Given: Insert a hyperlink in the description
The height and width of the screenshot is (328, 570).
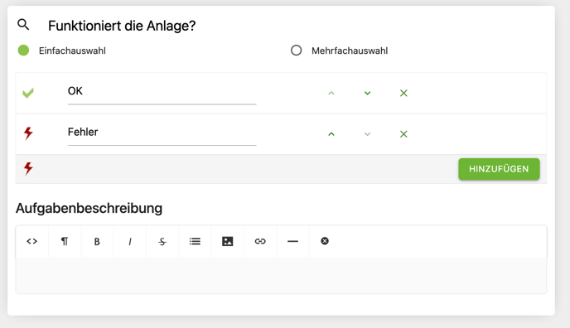Looking at the screenshot, I should point(260,241).
